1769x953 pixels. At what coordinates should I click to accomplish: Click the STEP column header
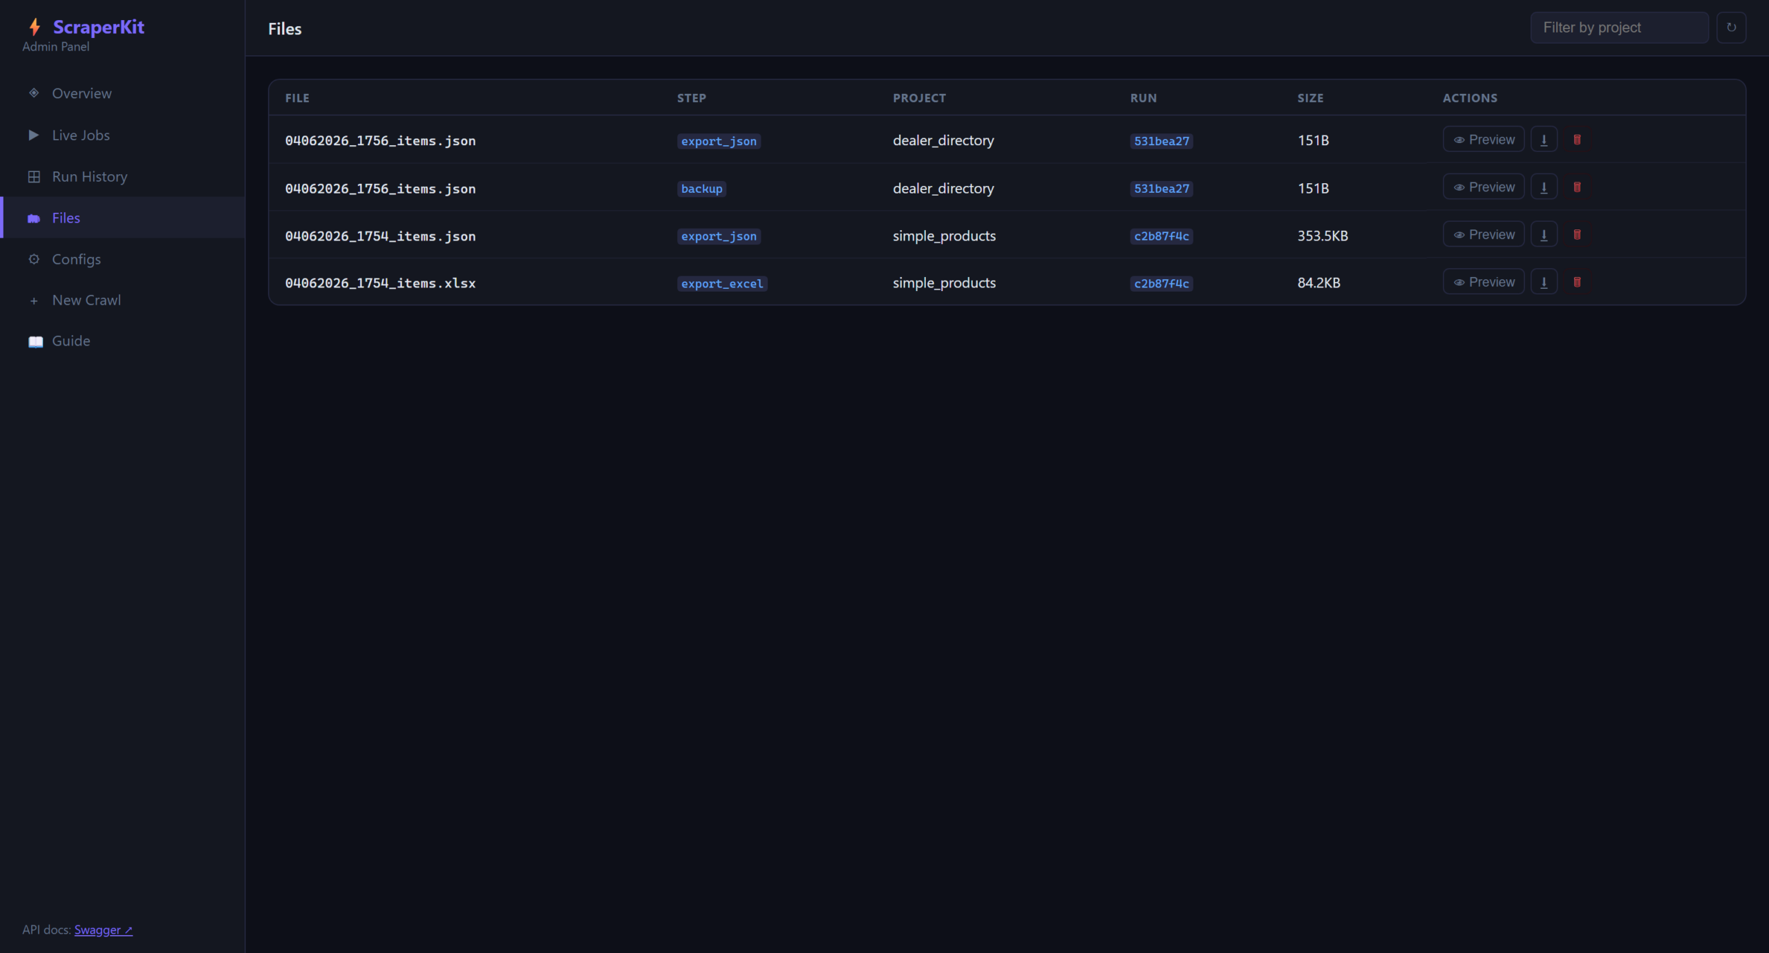coord(692,98)
